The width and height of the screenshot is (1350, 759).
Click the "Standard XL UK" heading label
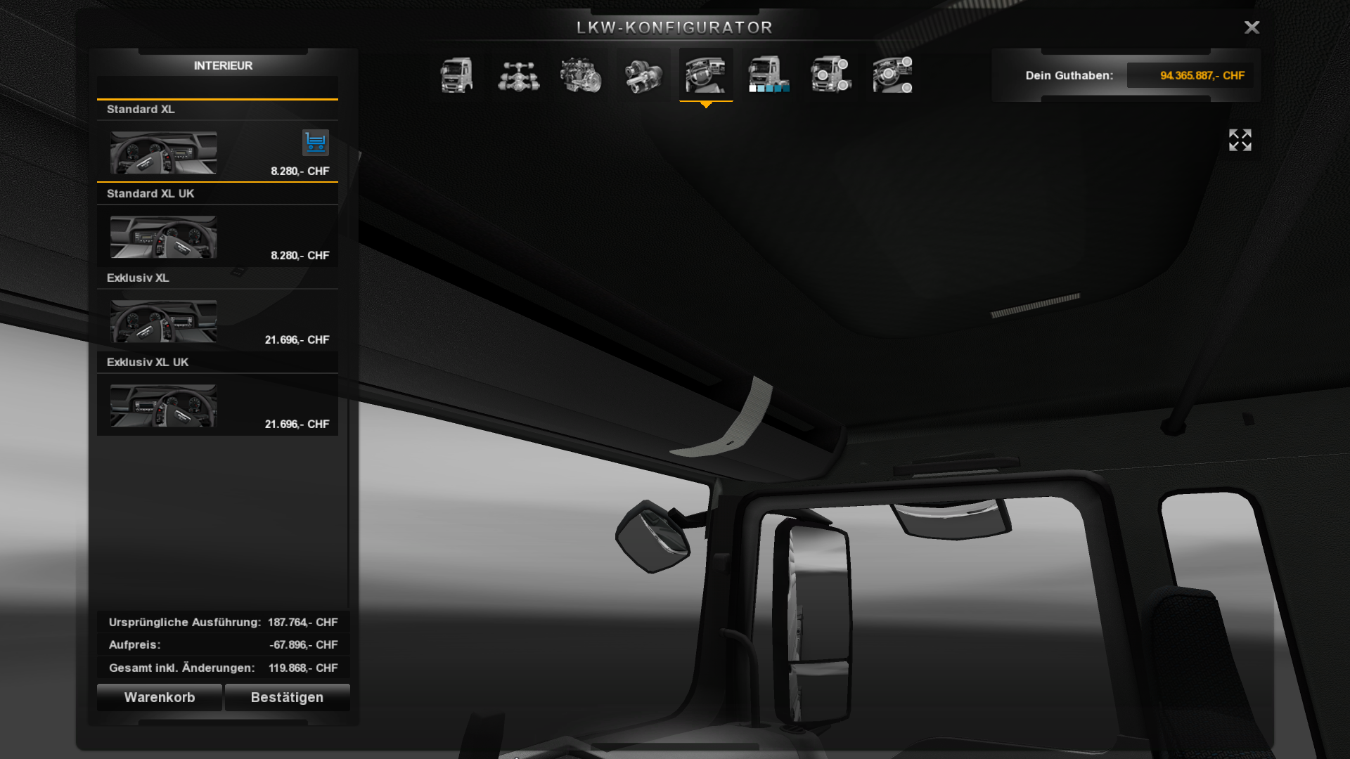click(150, 193)
